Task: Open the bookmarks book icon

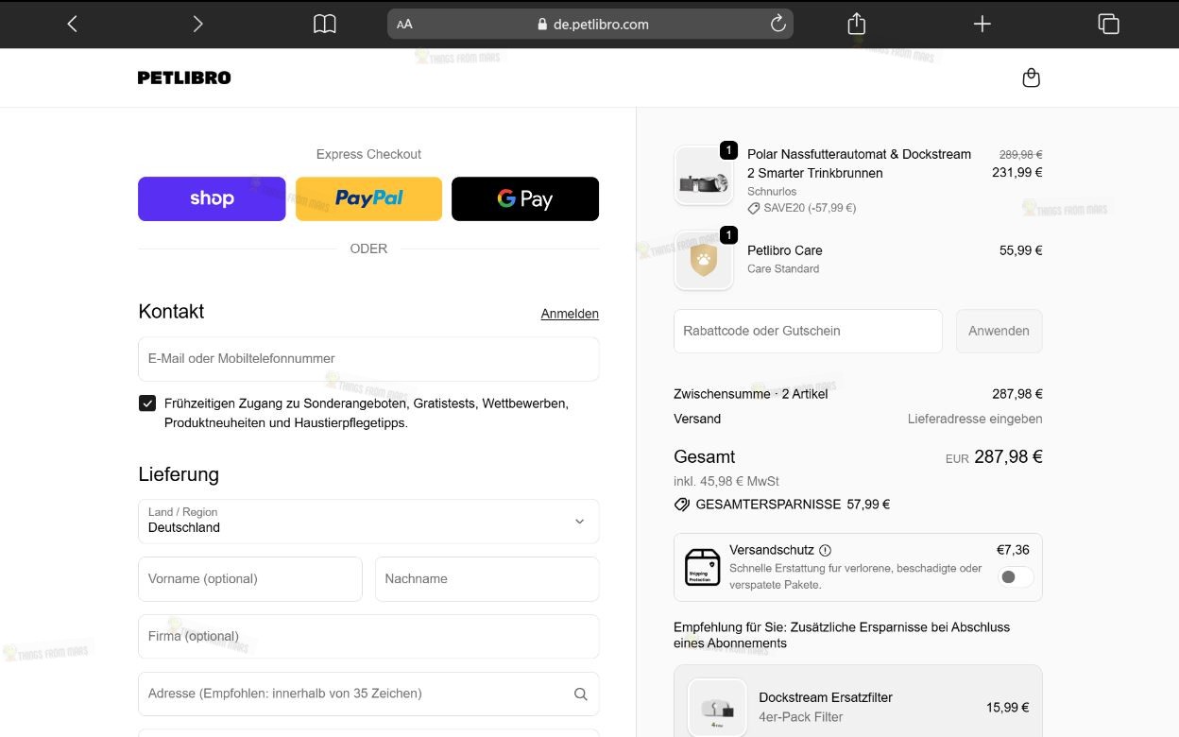Action: 324,25
